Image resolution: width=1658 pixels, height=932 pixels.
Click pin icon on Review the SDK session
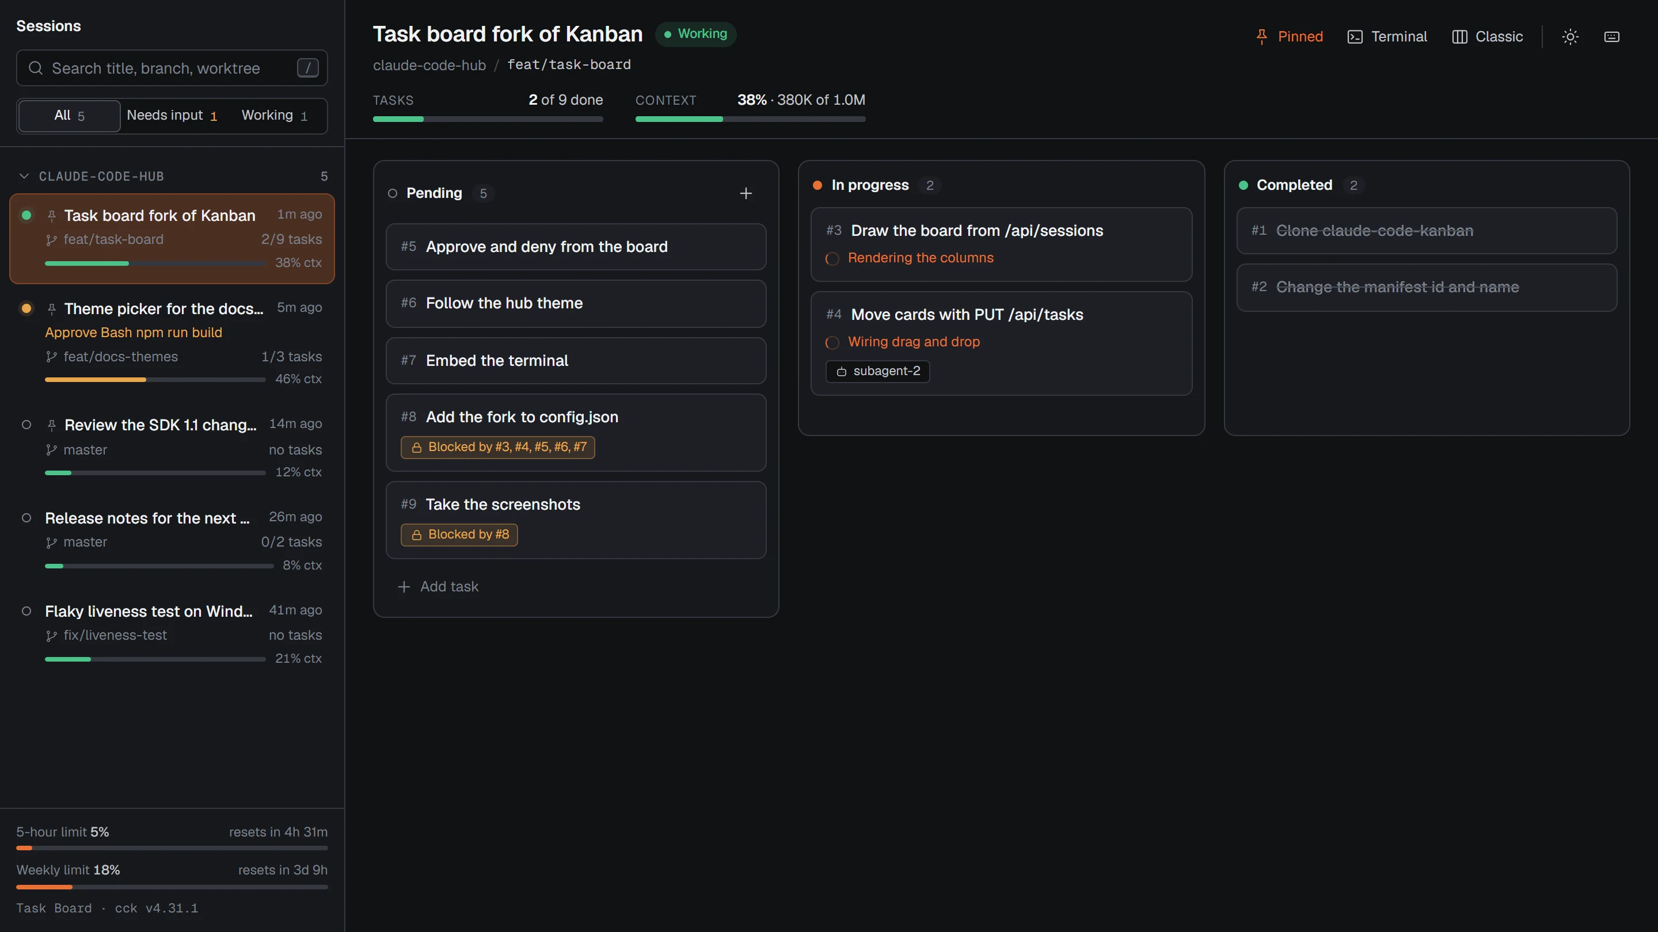click(51, 425)
